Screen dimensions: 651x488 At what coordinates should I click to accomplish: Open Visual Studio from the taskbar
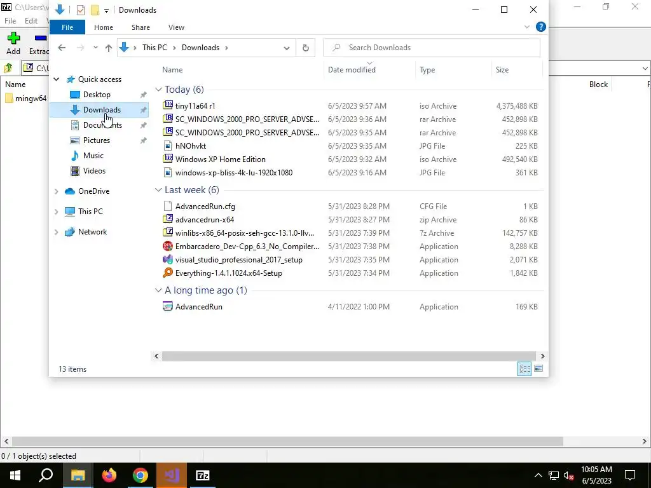172,475
